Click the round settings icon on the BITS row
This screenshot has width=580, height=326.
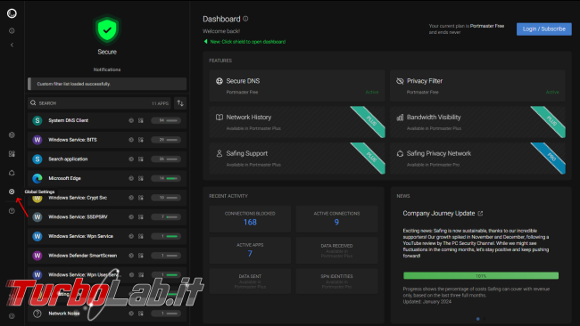point(131,140)
